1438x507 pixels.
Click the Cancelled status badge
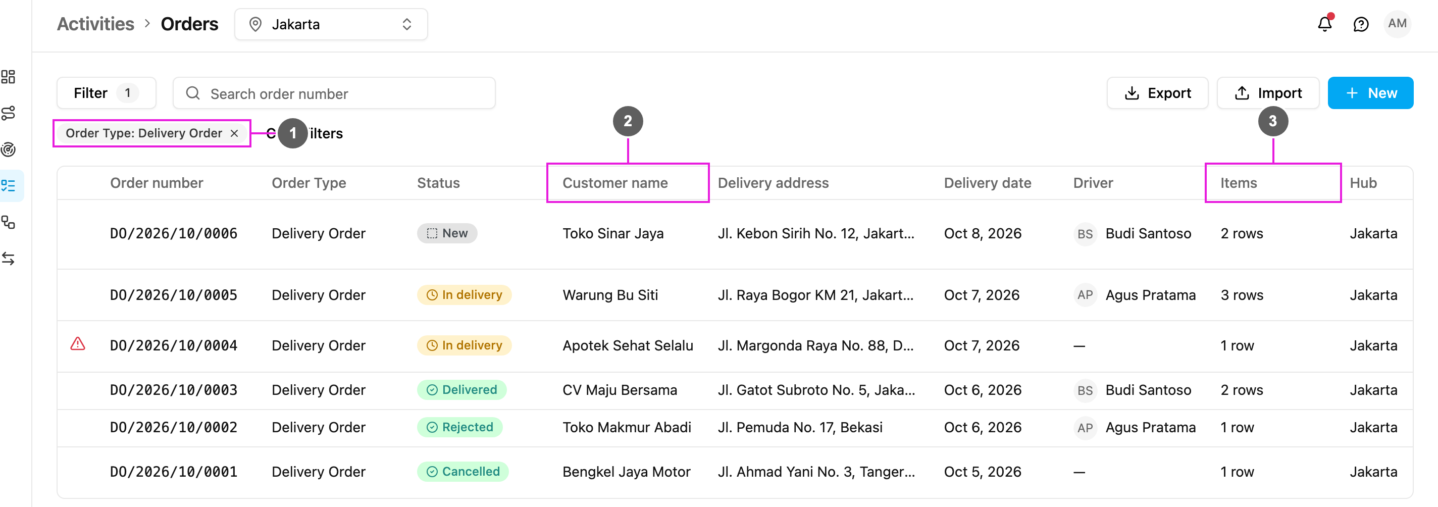coord(462,472)
